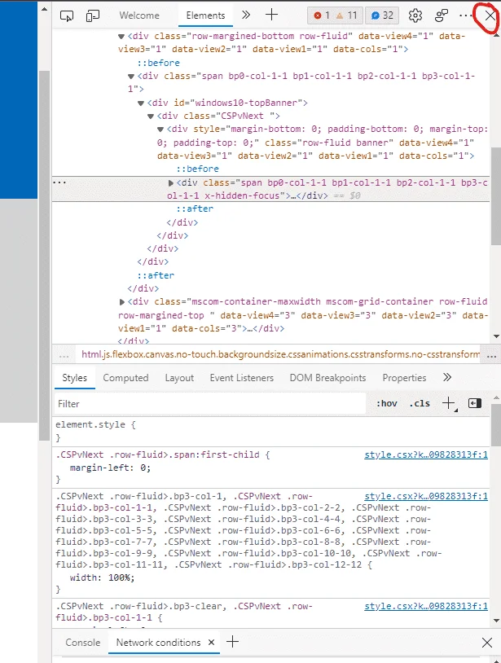The width and height of the screenshot is (501, 663).
Task: Expand the selected x-hidden-focus div
Action: (x=171, y=183)
